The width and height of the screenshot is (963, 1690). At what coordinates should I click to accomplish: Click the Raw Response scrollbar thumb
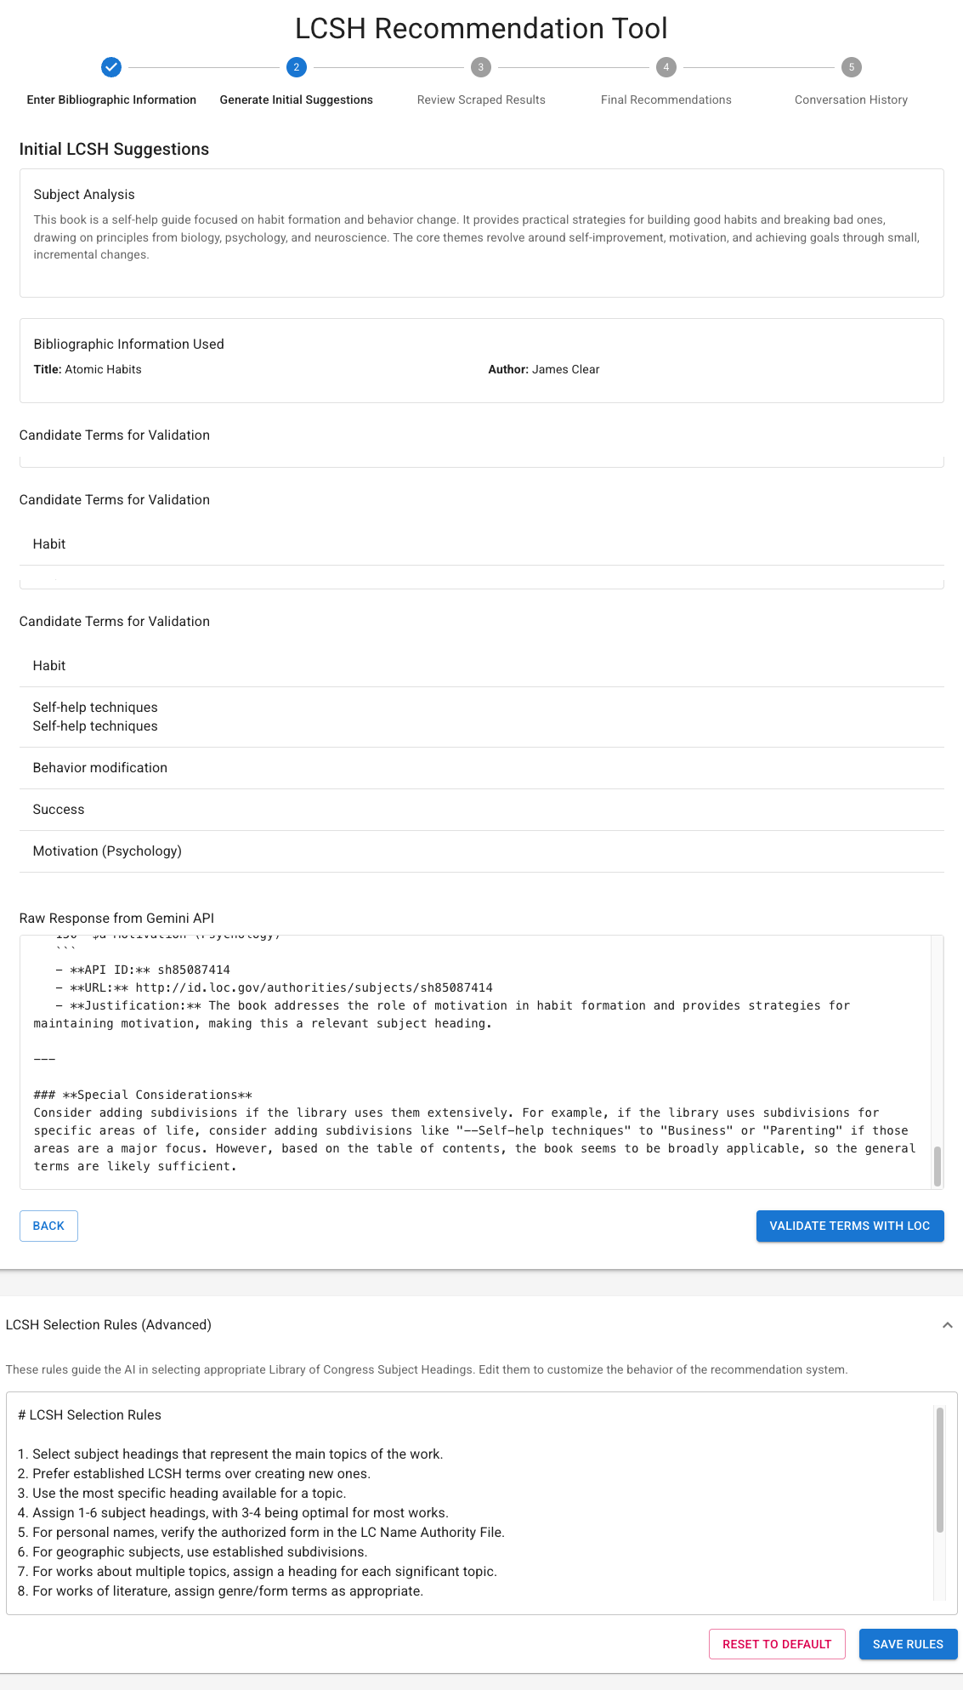tap(938, 1165)
